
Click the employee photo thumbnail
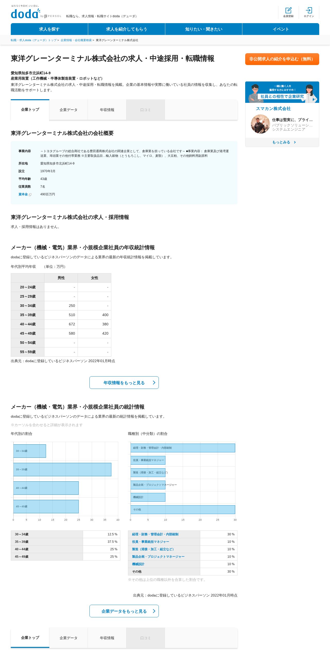260,124
